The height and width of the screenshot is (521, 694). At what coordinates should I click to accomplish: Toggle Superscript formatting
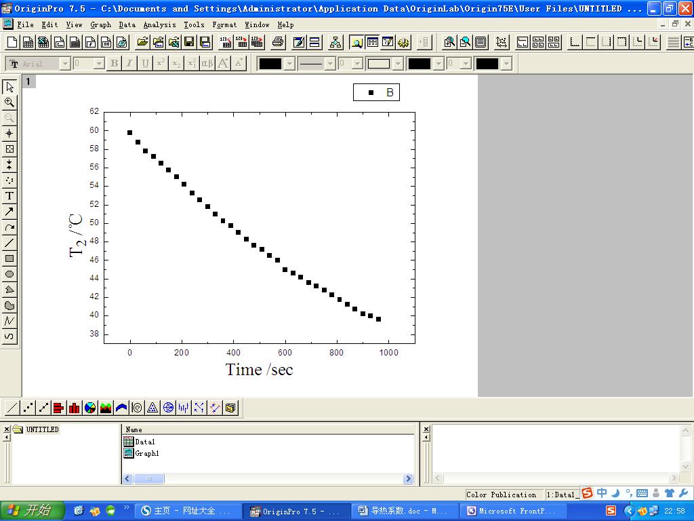(x=161, y=63)
